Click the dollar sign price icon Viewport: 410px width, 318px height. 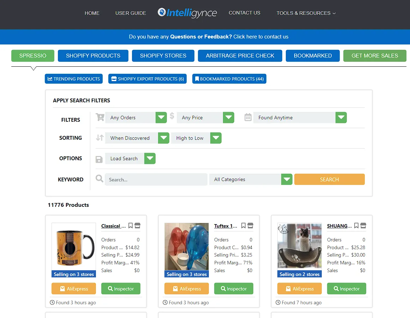172,116
